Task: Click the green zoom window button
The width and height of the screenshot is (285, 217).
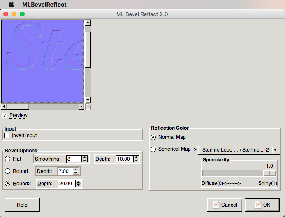Action: [22, 14]
